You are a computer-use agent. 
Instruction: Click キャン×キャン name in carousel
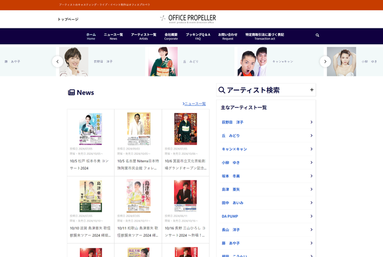[282, 62]
